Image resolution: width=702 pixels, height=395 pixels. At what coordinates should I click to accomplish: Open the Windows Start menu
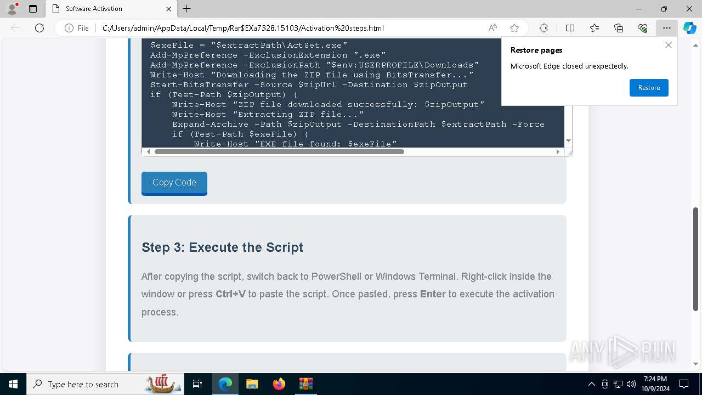(x=13, y=384)
